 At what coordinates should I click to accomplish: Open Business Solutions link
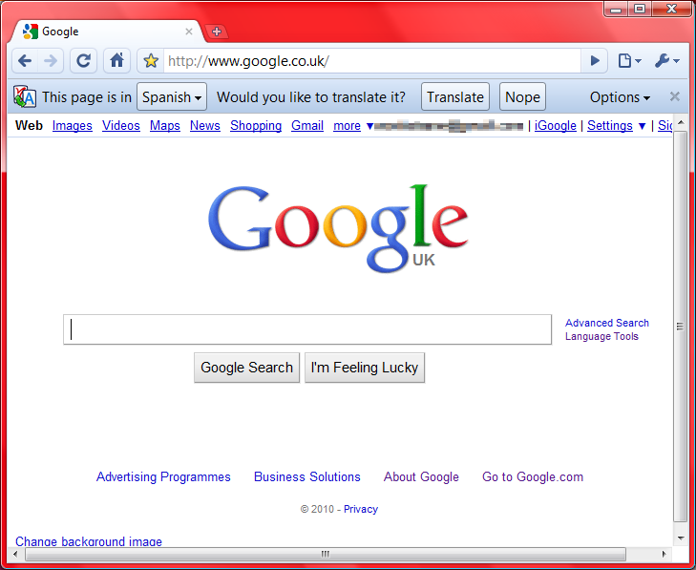(307, 476)
